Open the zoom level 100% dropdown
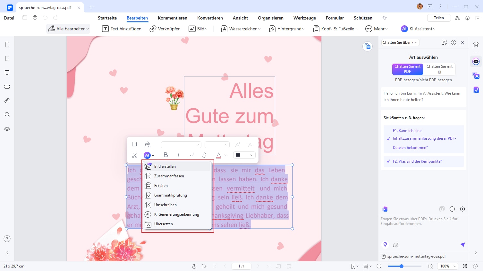Viewport: 483px width, 271px height. click(x=448, y=266)
